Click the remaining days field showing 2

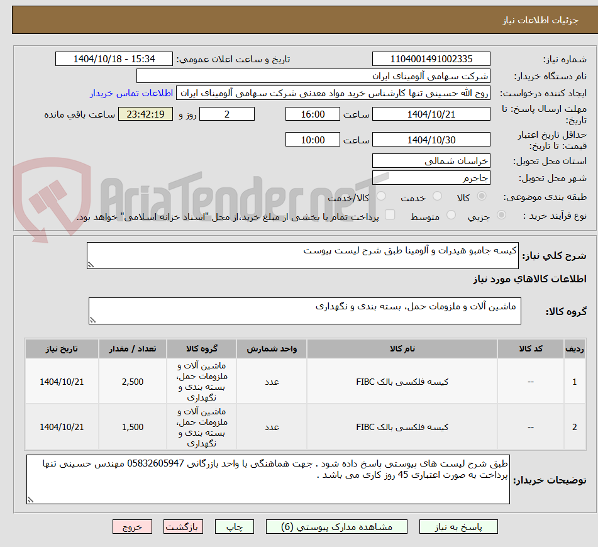click(227, 114)
